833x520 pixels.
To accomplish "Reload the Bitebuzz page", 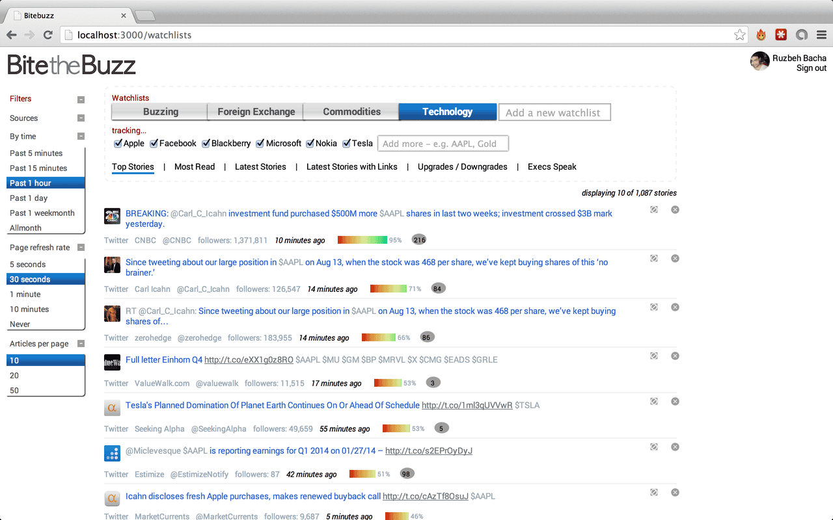I will (x=48, y=35).
